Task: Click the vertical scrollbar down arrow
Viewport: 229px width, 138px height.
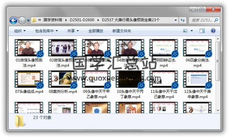Action: 218,111
